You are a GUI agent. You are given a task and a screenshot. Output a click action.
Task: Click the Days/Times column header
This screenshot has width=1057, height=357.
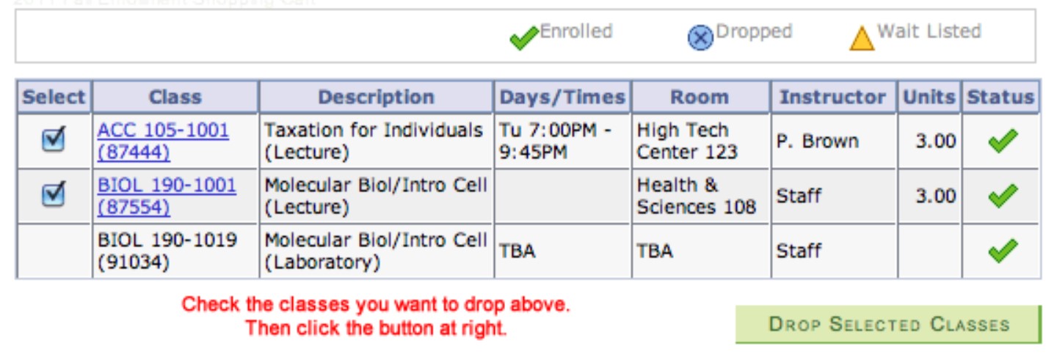[562, 97]
